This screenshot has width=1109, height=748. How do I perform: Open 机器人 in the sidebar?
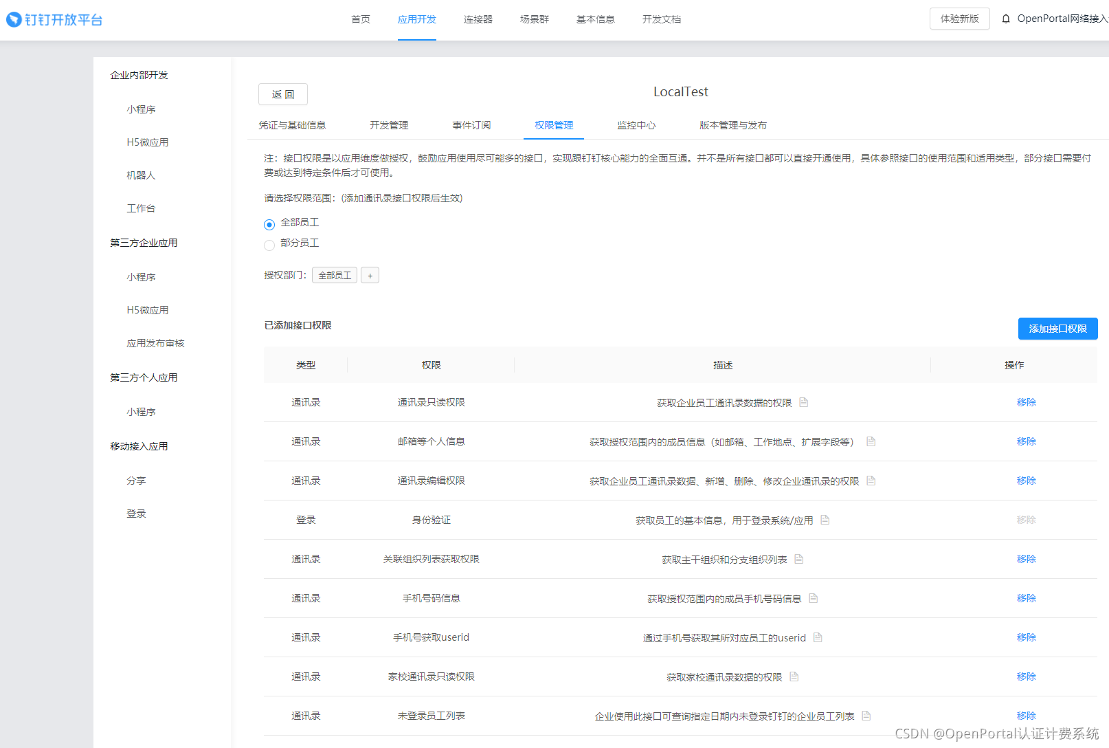(141, 175)
